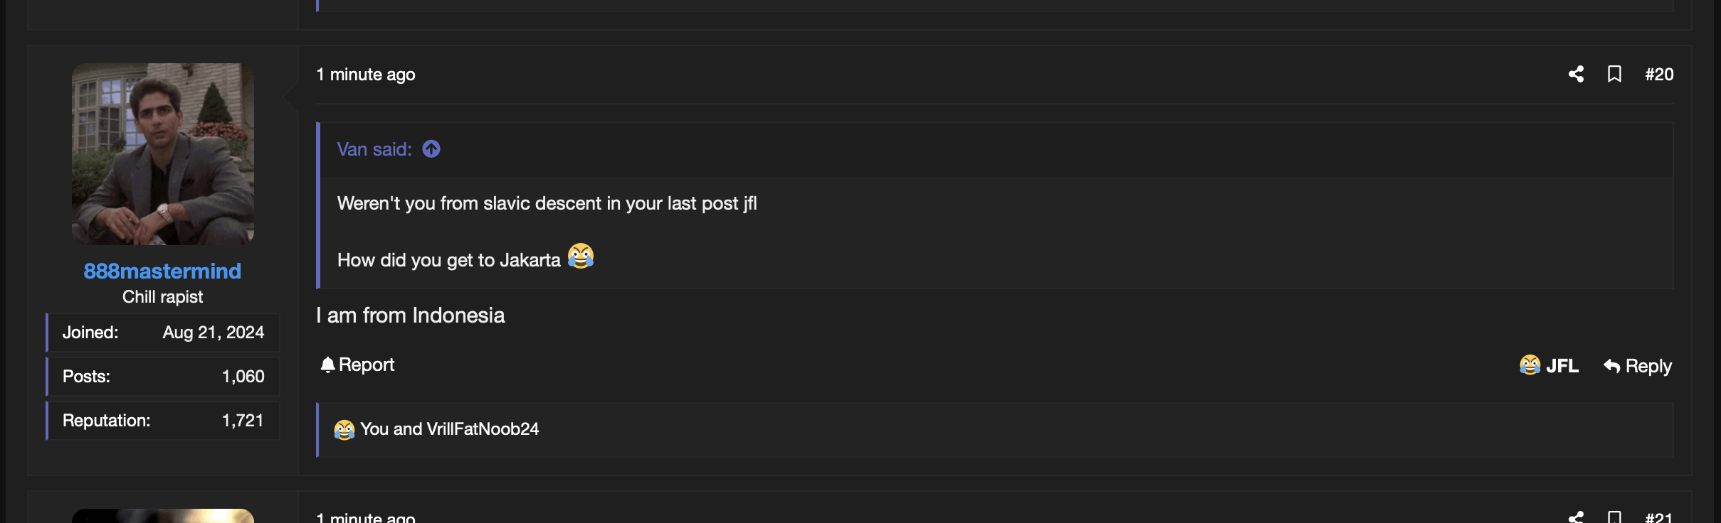Click 888mastermind's avatar picture
1721x523 pixels.
(x=162, y=153)
